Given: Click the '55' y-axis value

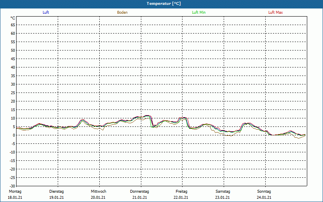Looking at the screenshot, I should 13,42.
